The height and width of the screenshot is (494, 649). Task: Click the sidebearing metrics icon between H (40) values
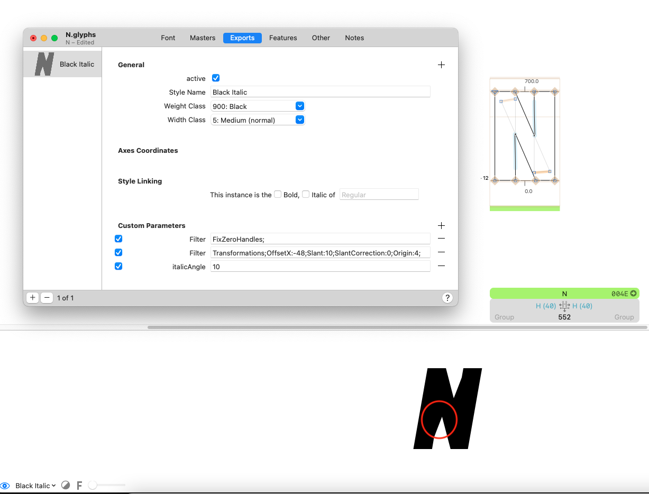pos(564,306)
